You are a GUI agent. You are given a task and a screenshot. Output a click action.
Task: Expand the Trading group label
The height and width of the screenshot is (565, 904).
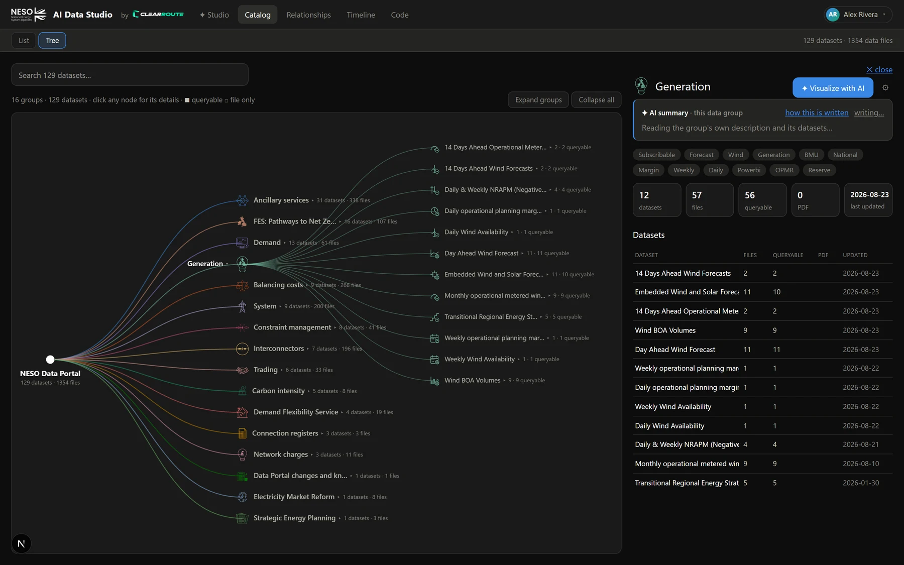[265, 370]
